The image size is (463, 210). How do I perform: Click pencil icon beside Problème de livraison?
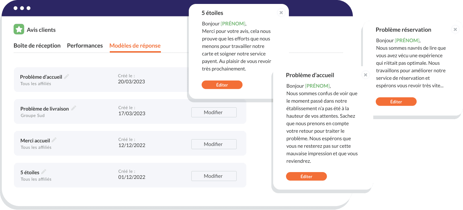pos(74,108)
